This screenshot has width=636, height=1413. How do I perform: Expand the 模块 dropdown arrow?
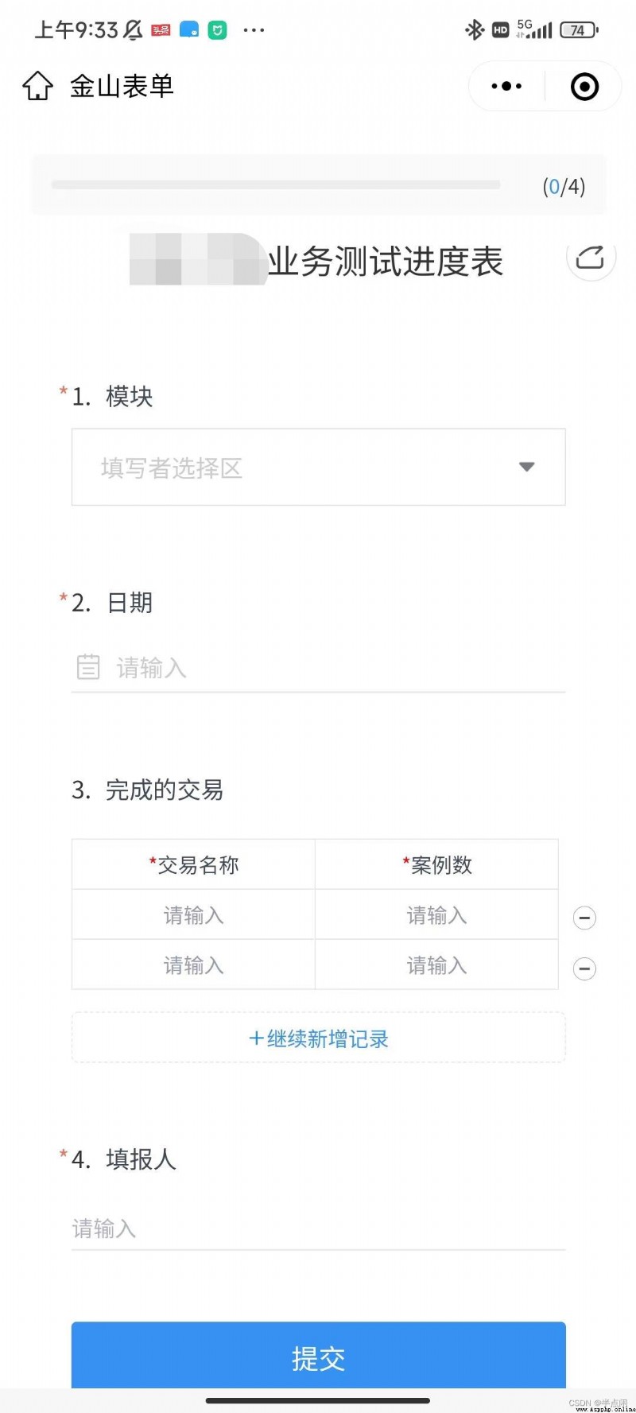click(x=526, y=467)
